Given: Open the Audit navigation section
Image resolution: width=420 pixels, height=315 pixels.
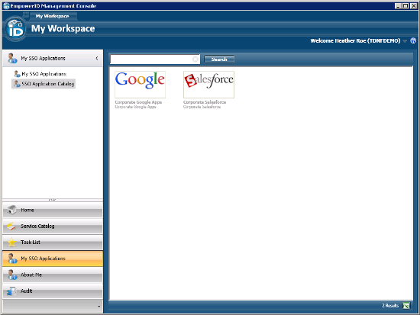Looking at the screenshot, I should coord(53,291).
